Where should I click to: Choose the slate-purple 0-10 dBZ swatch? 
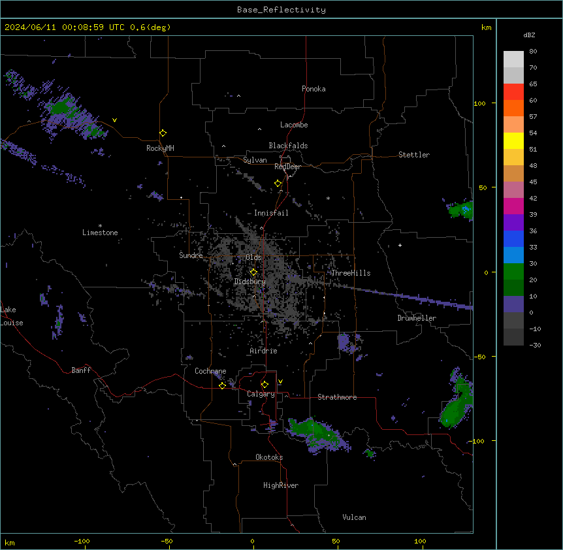(513, 304)
